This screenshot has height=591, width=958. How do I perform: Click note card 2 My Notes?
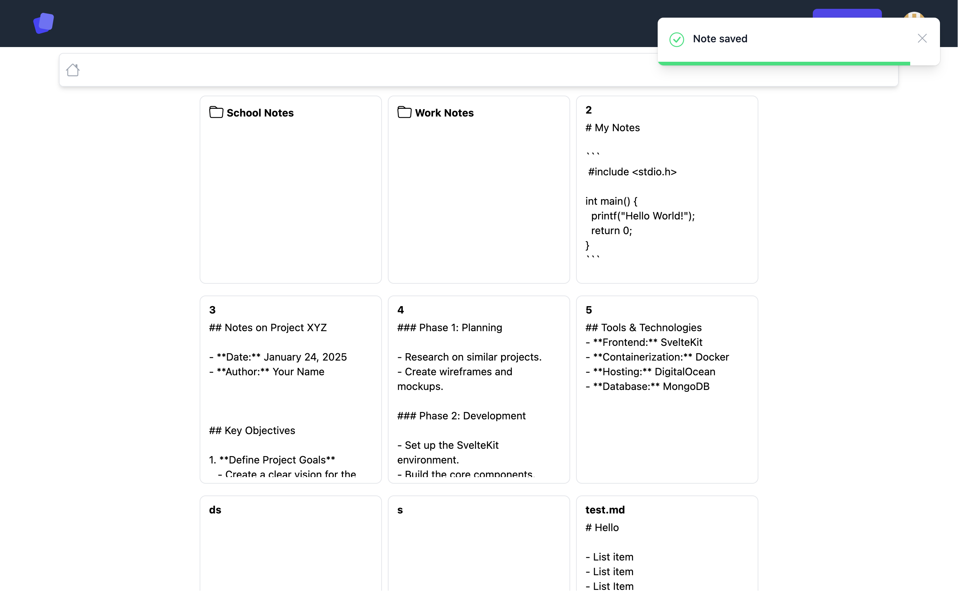(666, 190)
